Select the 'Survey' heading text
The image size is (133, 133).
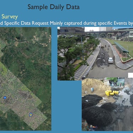pos(10,17)
